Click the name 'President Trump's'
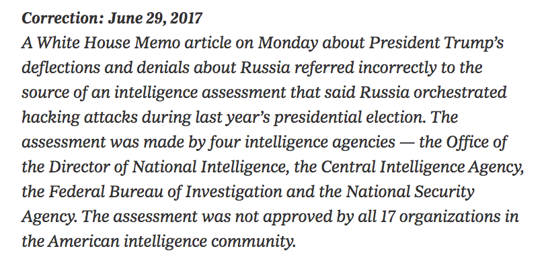This screenshot has width=544, height=263. (436, 43)
